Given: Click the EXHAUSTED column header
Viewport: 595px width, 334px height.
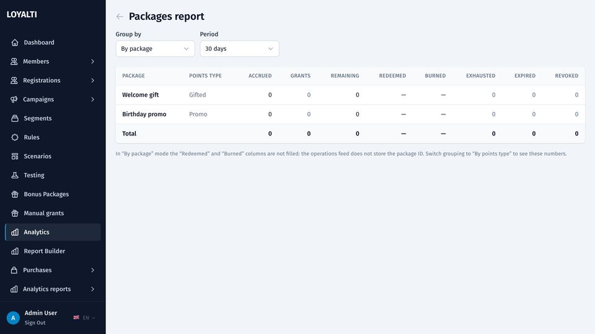Looking at the screenshot, I should [x=481, y=75].
